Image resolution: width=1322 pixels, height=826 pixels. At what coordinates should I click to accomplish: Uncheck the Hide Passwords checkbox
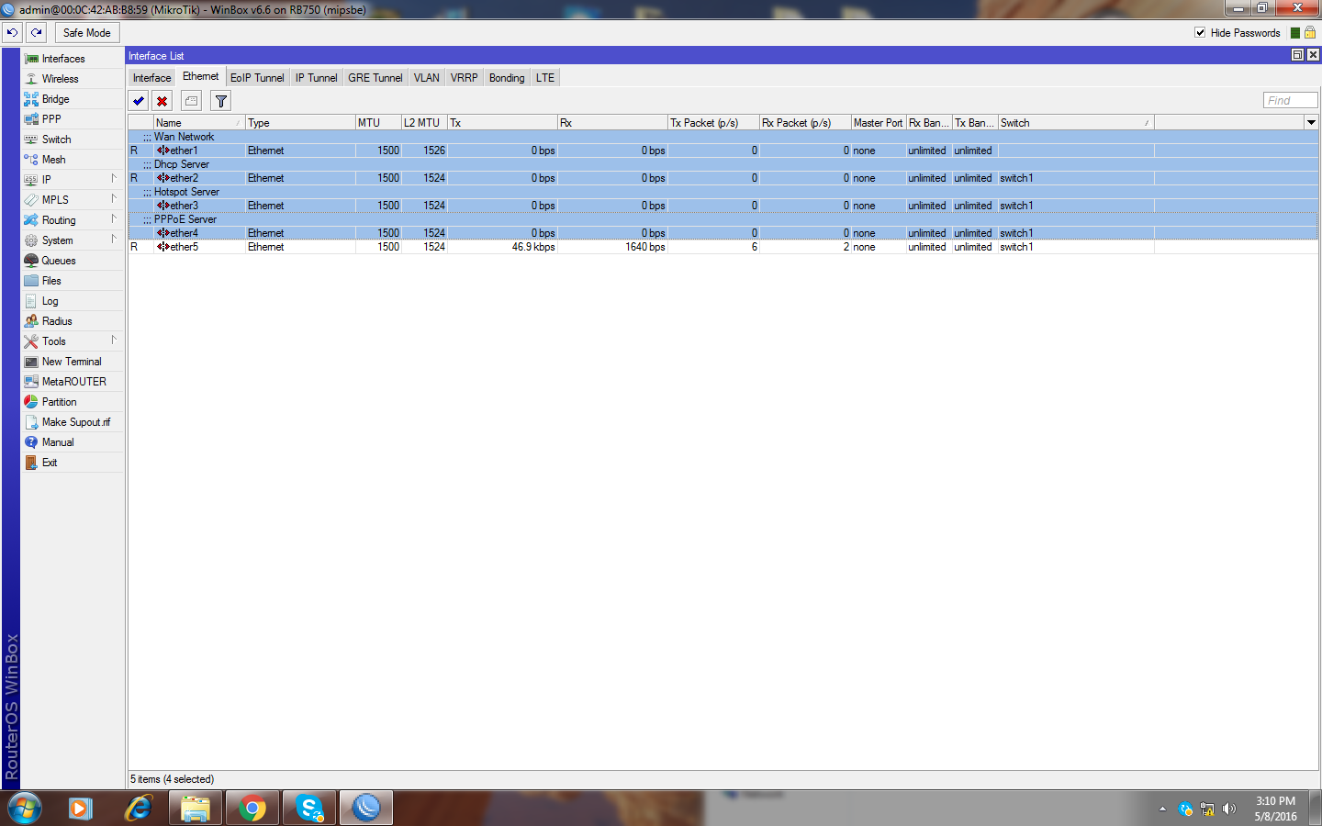point(1200,32)
